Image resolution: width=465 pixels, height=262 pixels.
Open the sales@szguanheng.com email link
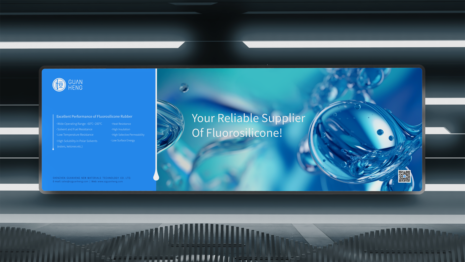[x=75, y=182]
